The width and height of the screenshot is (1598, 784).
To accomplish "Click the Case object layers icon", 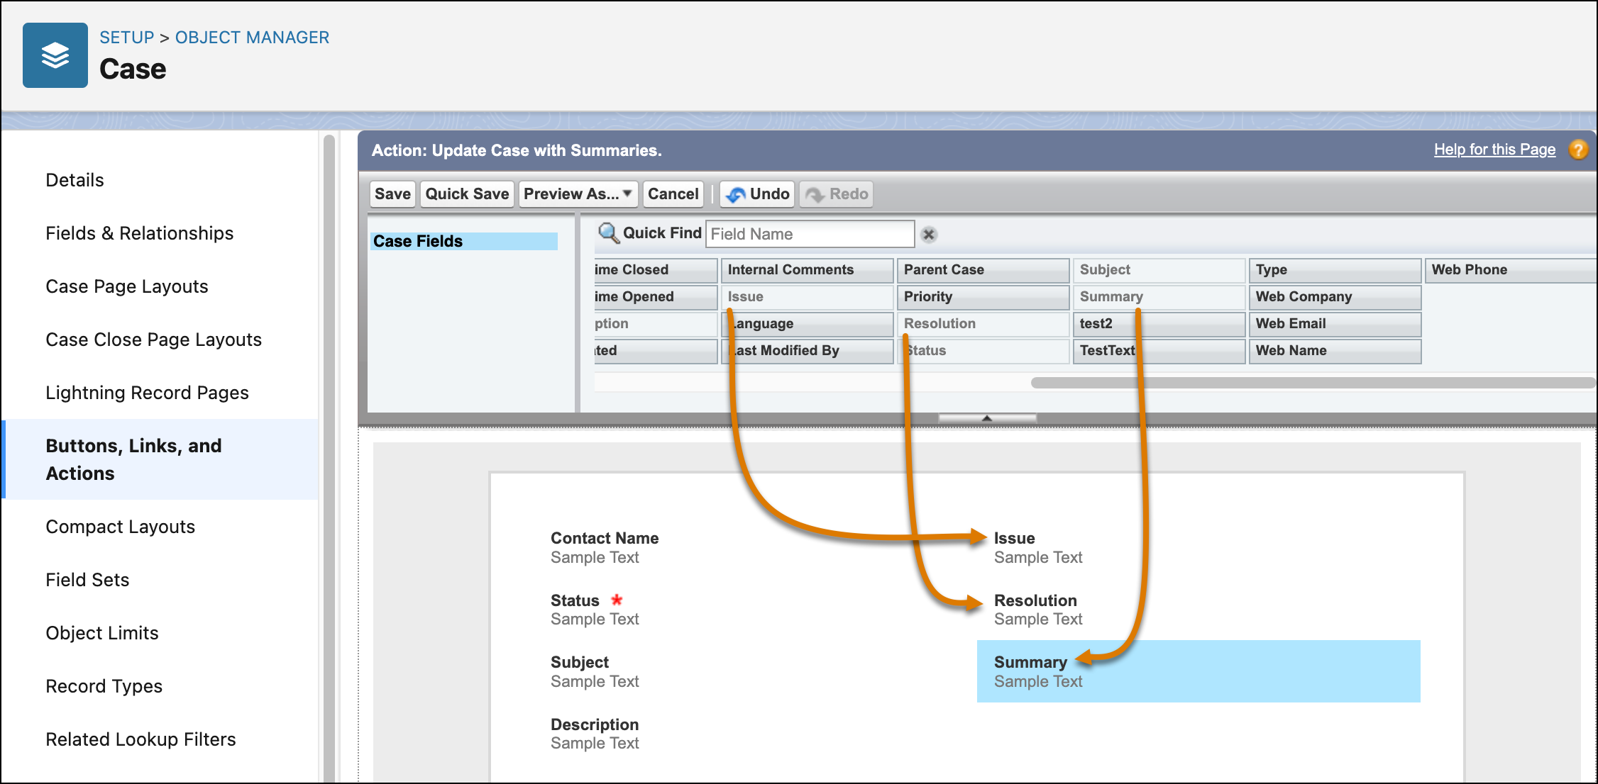I will (x=55, y=55).
